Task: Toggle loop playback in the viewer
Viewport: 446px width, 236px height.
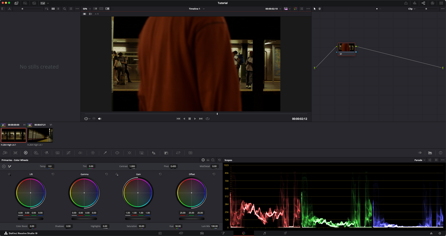Action: pos(208,119)
